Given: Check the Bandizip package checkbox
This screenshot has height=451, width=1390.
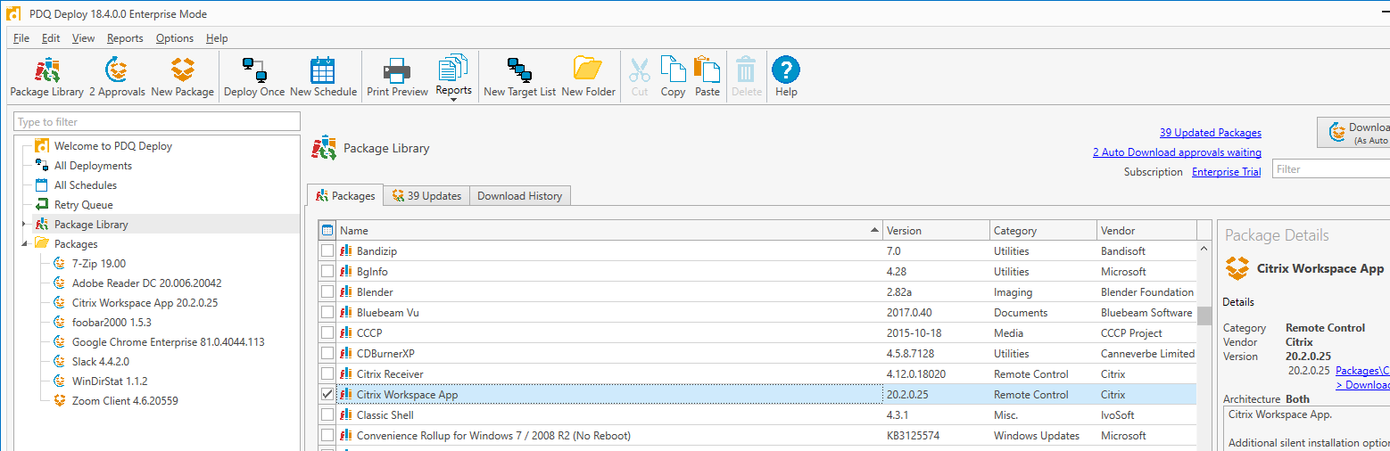Looking at the screenshot, I should (327, 251).
